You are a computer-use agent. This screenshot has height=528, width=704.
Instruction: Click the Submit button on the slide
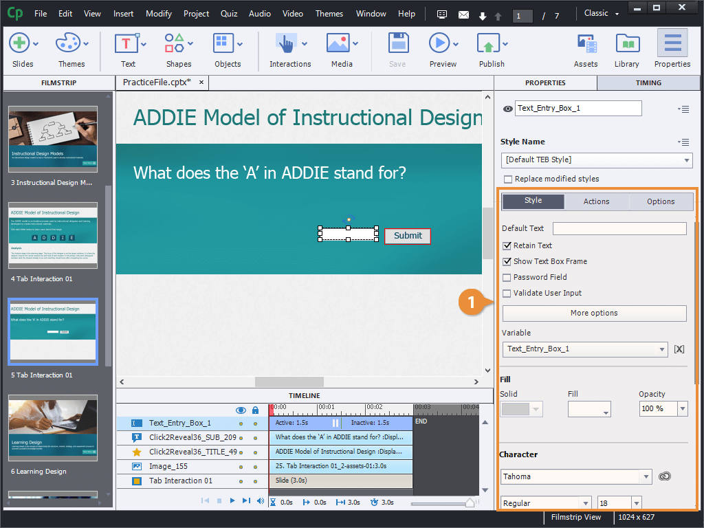click(407, 236)
